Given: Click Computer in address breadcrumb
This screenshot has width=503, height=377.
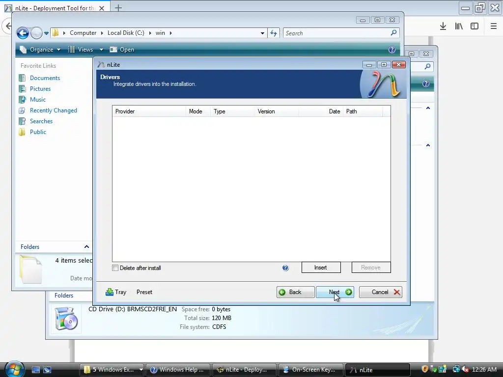Looking at the screenshot, I should pyautogui.click(x=83, y=33).
